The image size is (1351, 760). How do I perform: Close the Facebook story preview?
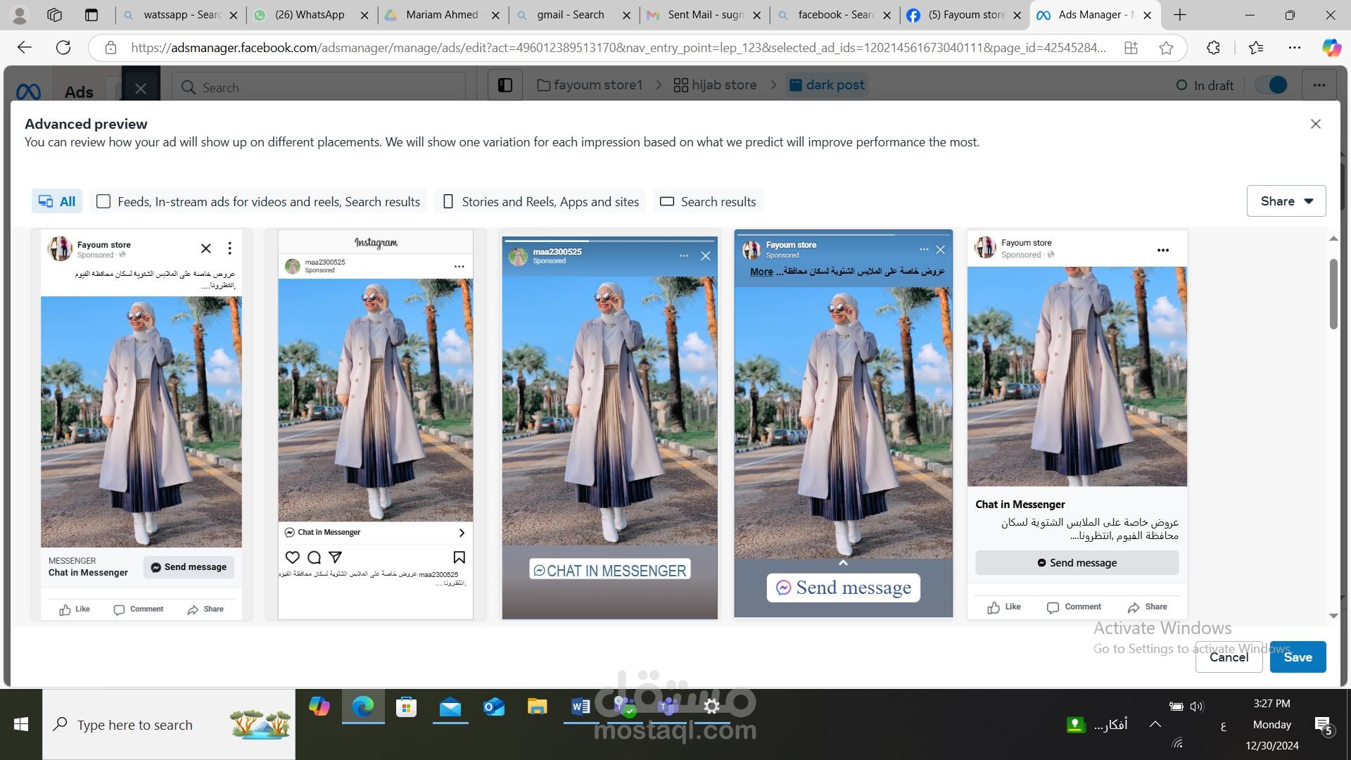click(x=940, y=250)
